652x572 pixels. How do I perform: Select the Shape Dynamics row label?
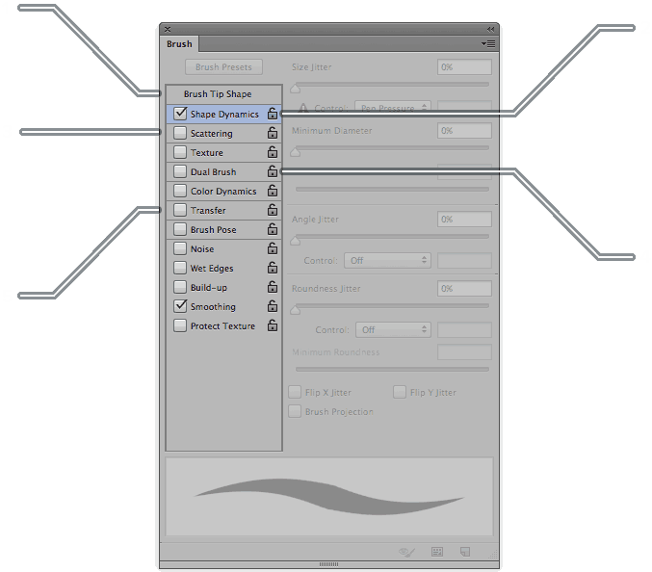tap(224, 114)
